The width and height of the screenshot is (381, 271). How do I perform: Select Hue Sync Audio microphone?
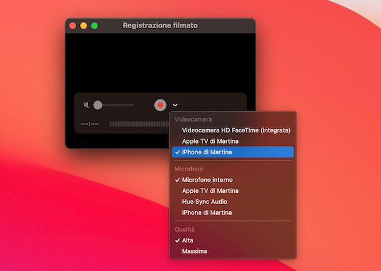click(x=233, y=202)
